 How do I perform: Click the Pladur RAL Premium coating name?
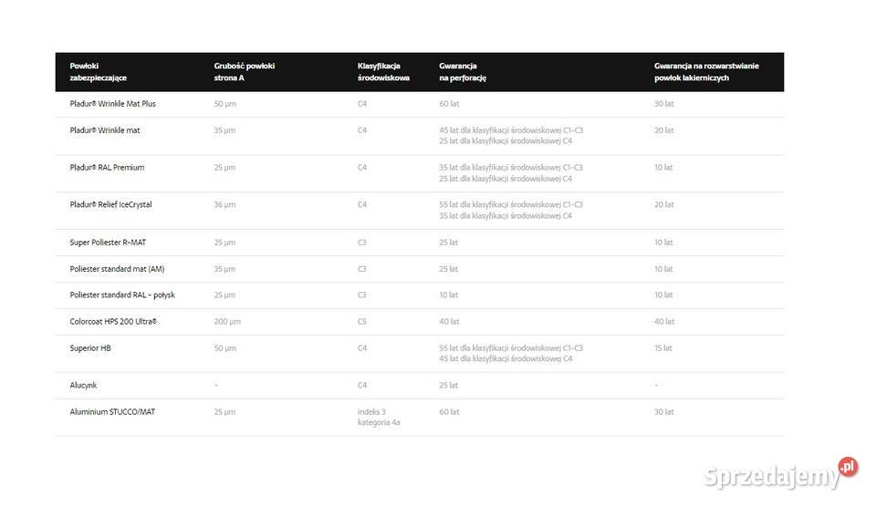pyautogui.click(x=108, y=168)
